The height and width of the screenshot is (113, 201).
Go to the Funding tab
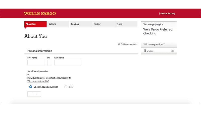(80, 24)
